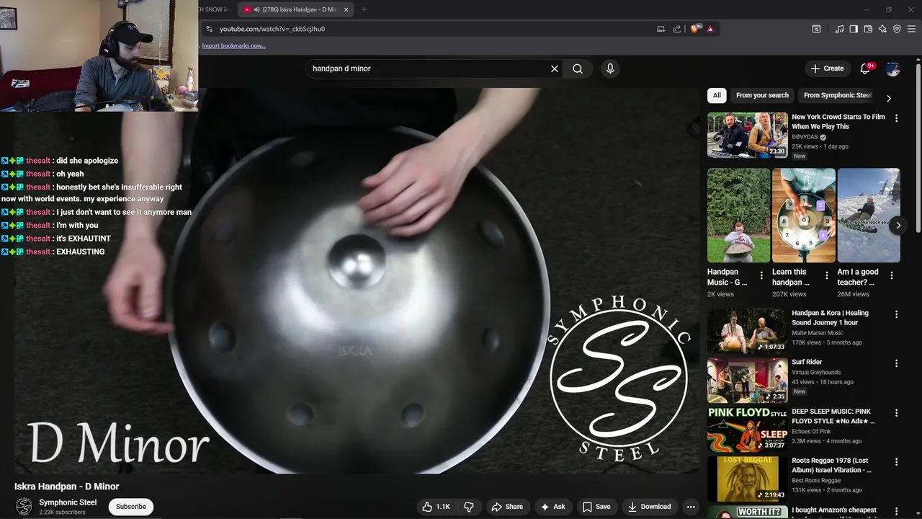Select the All filter chip
922x519 pixels.
pyautogui.click(x=717, y=95)
